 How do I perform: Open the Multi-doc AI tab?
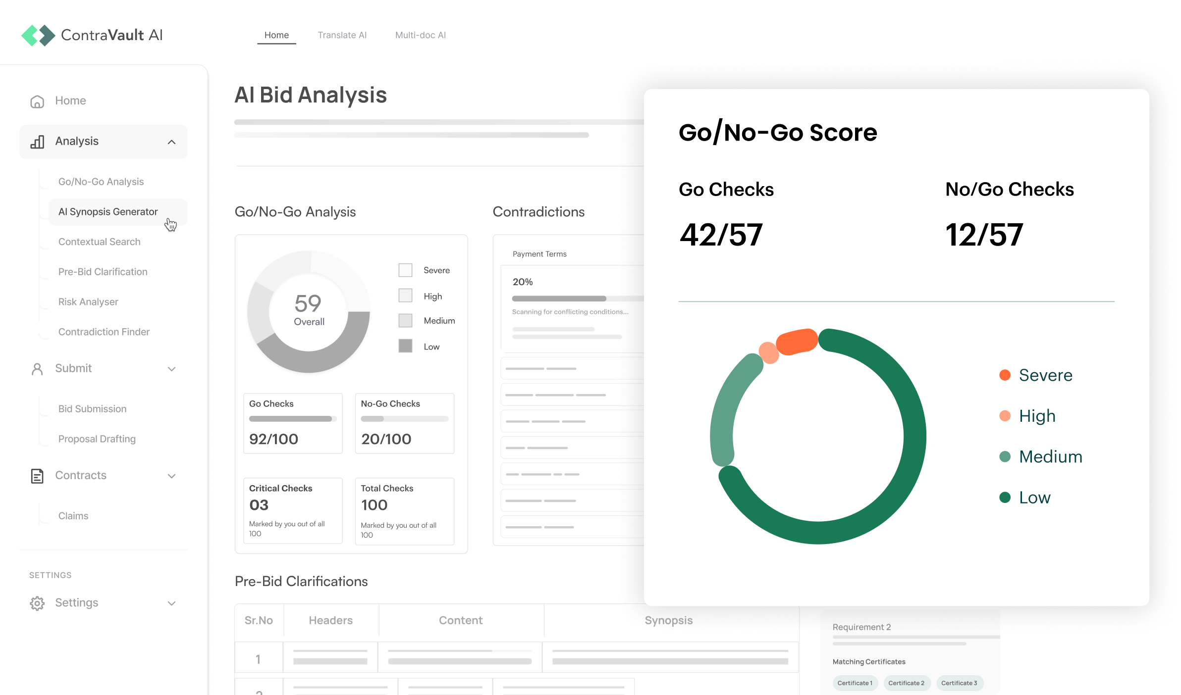click(x=420, y=35)
